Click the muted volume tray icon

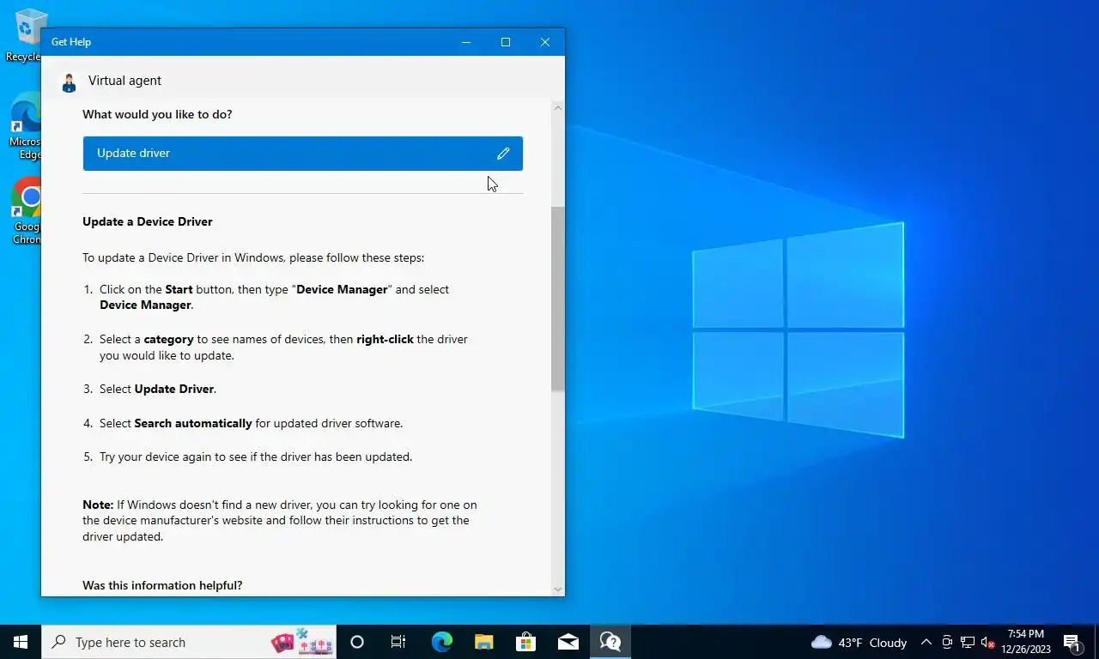(987, 642)
